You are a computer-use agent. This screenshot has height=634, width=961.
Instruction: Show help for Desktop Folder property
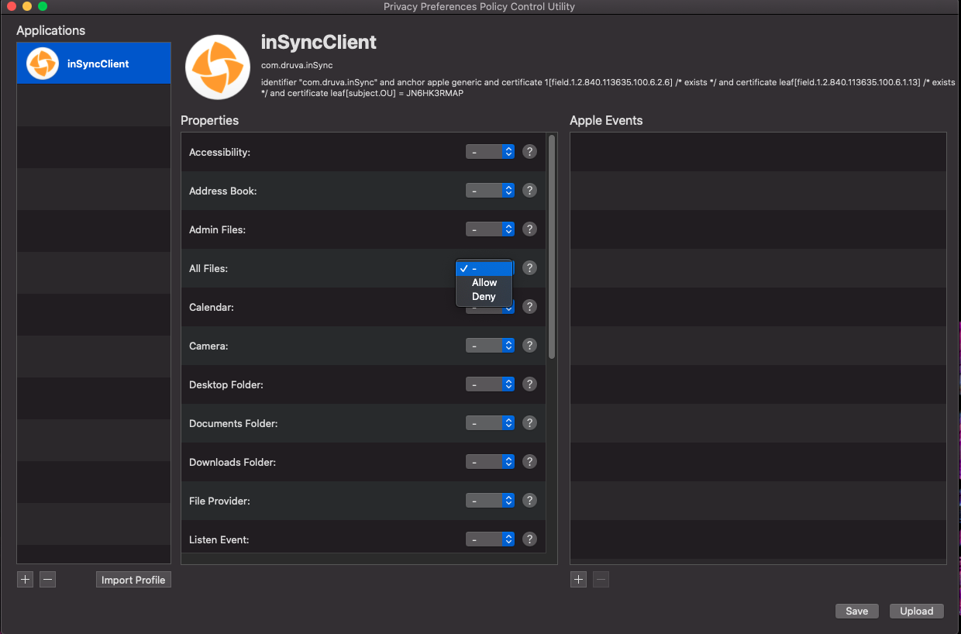[x=529, y=384]
